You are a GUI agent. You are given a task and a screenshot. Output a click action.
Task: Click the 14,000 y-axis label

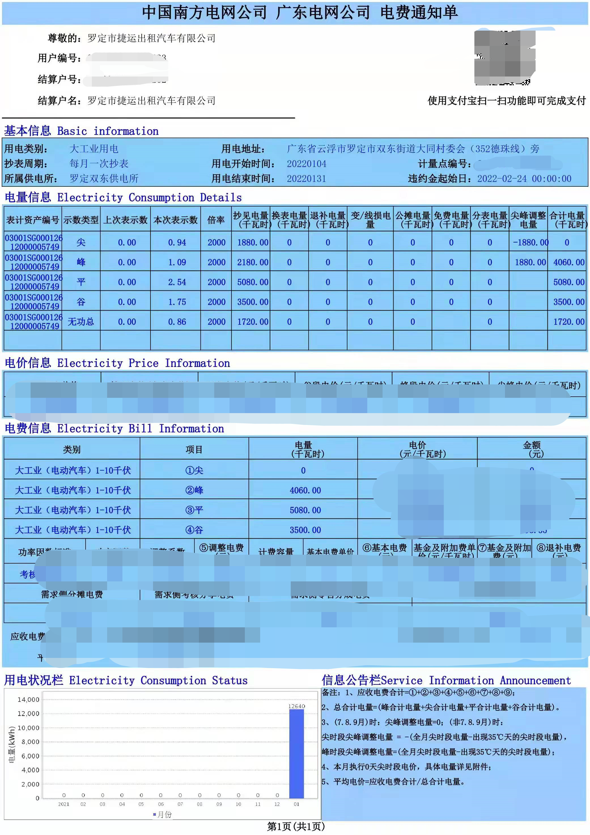point(28,699)
